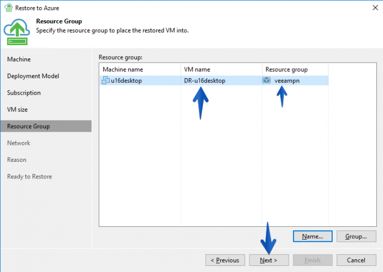This screenshot has height=272, width=383.
Task: Click the Group... button
Action: click(x=356, y=236)
